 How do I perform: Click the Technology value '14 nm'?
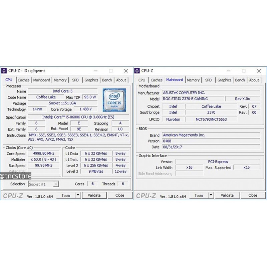click(37, 109)
